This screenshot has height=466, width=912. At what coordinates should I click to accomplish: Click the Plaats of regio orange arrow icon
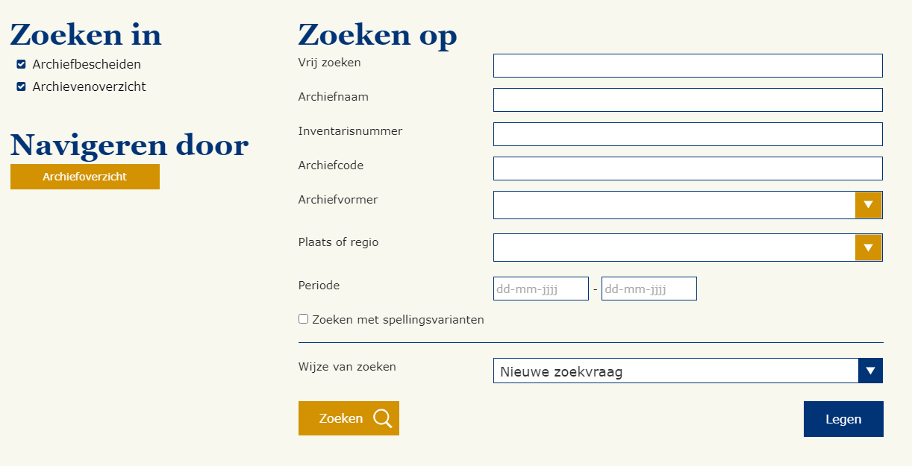point(868,248)
